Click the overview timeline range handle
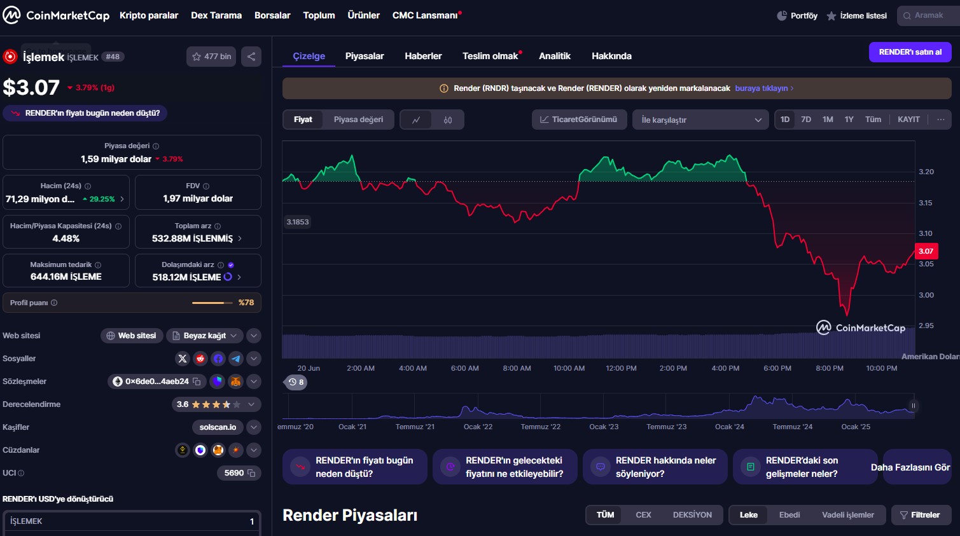This screenshot has width=960, height=536. [x=914, y=406]
